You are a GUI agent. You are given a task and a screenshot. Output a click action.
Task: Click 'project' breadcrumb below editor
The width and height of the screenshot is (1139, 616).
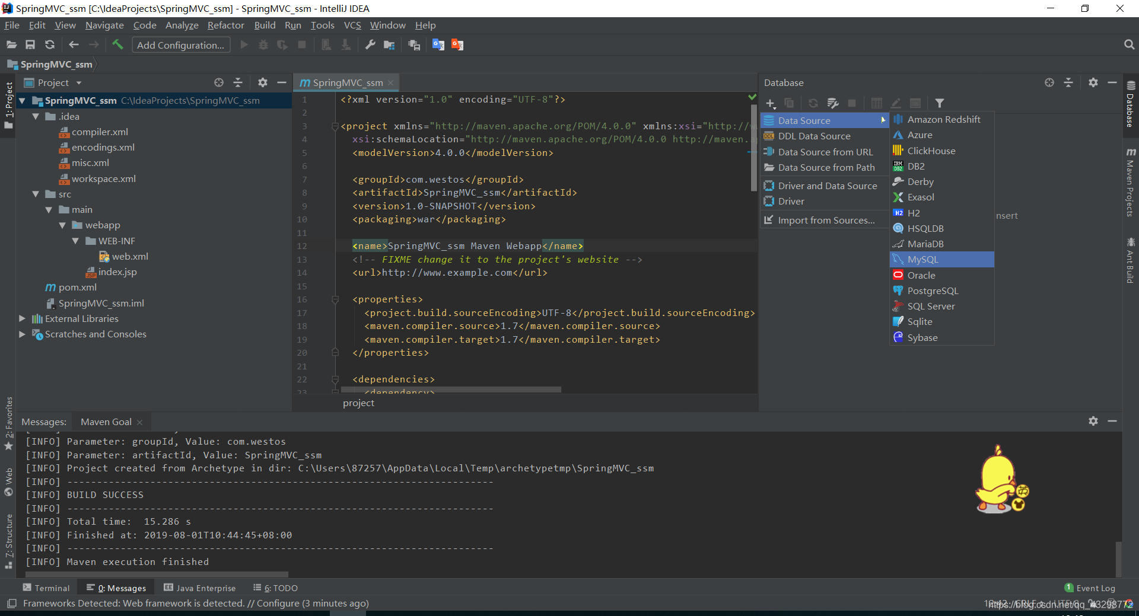click(358, 403)
